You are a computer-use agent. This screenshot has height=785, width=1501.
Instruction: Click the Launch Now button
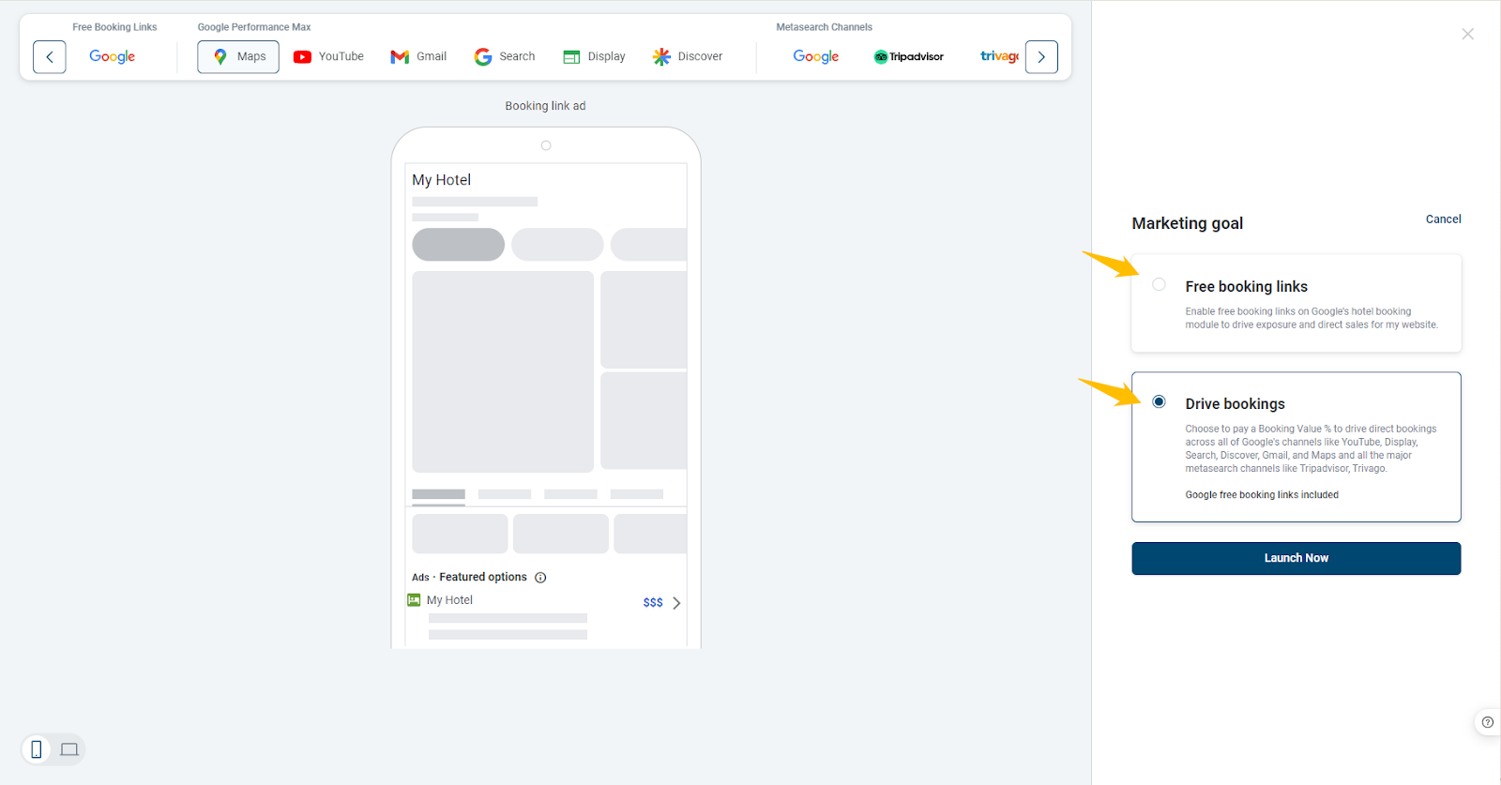pos(1296,558)
